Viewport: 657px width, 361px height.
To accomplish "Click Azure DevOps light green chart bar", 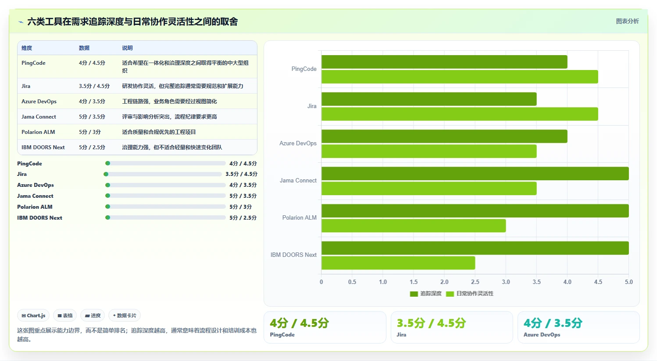I will pos(429,151).
